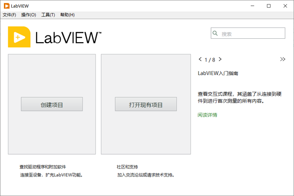Click the 创建项目 button
Viewport: 294px width, 196px height.
pyautogui.click(x=52, y=104)
